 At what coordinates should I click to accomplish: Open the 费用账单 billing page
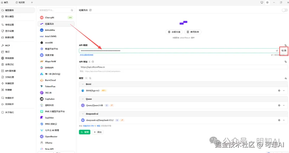(193, 32)
